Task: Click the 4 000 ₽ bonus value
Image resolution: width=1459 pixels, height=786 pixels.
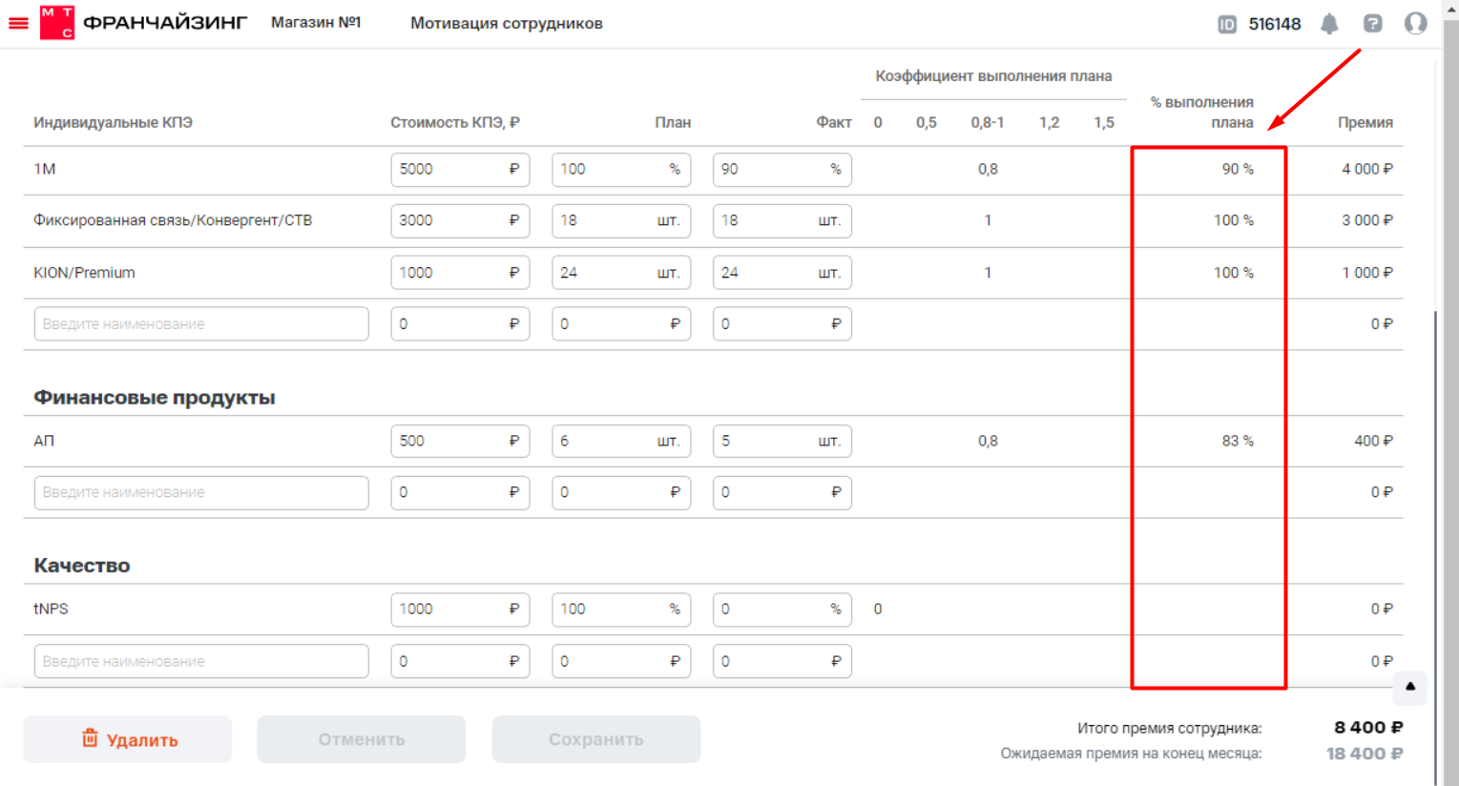Action: pos(1367,169)
